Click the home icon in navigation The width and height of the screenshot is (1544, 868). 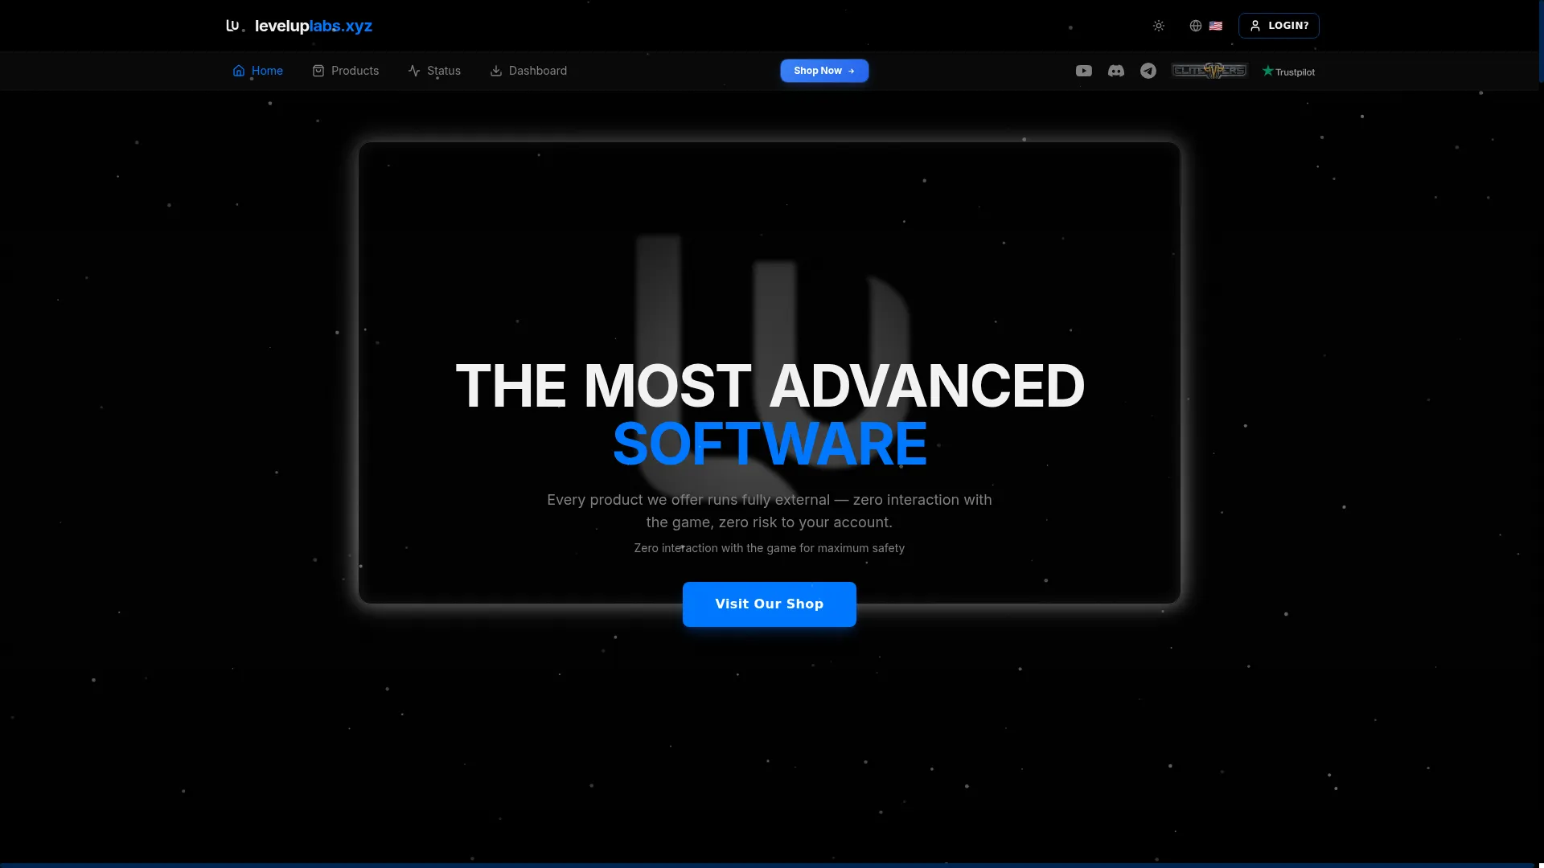pyautogui.click(x=239, y=71)
